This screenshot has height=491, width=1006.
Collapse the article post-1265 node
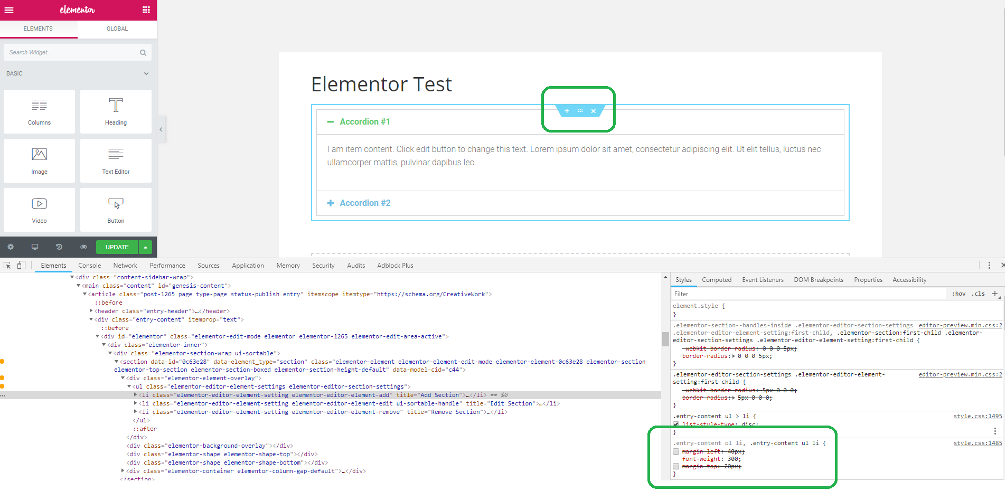[x=84, y=294]
